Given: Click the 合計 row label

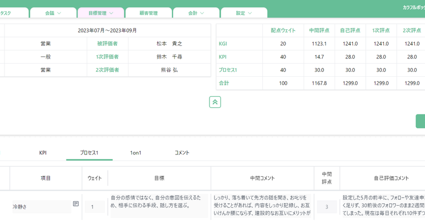Looking at the screenshot, I should [x=224, y=83].
